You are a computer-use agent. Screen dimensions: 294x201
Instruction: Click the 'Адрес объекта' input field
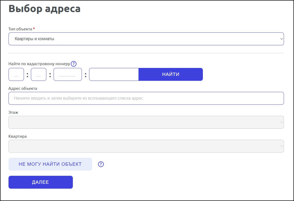[x=146, y=98]
